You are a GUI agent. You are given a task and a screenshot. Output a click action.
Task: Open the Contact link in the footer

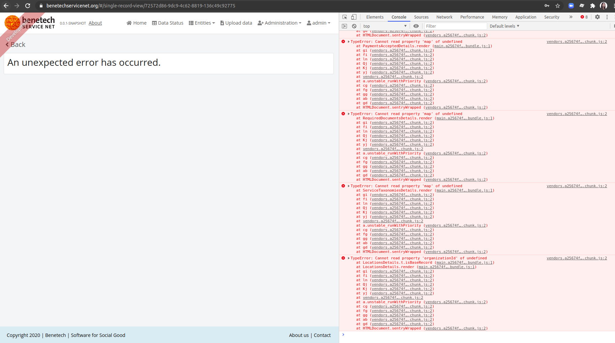click(322, 335)
